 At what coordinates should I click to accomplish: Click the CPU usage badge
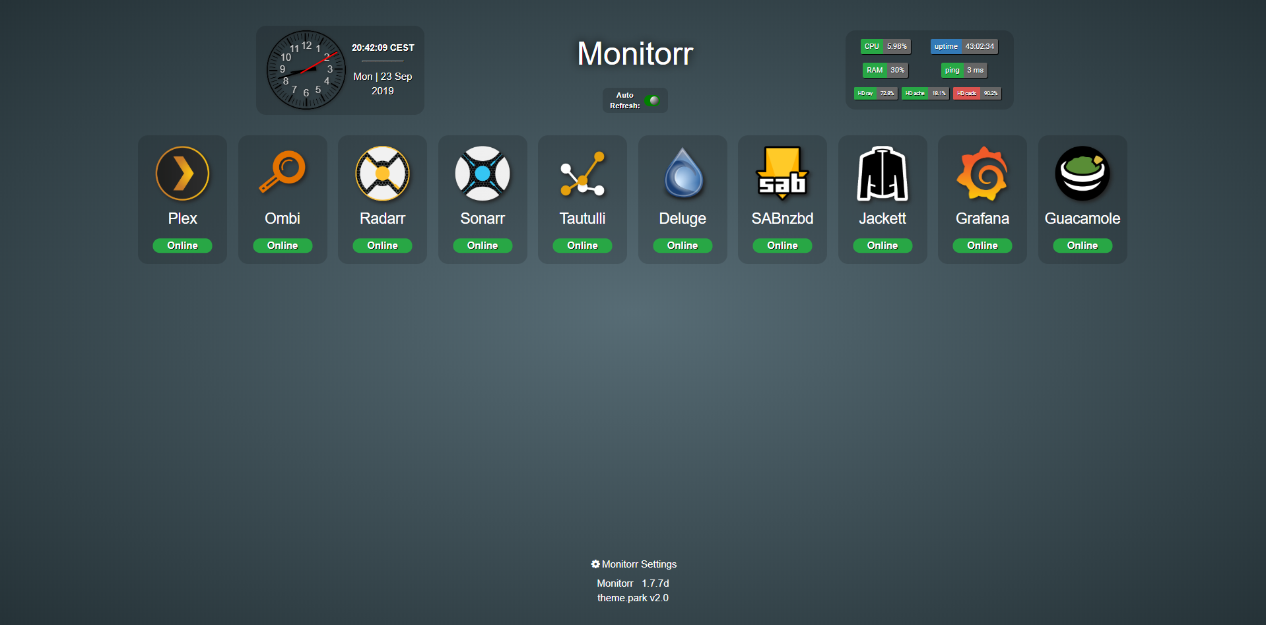pos(885,47)
